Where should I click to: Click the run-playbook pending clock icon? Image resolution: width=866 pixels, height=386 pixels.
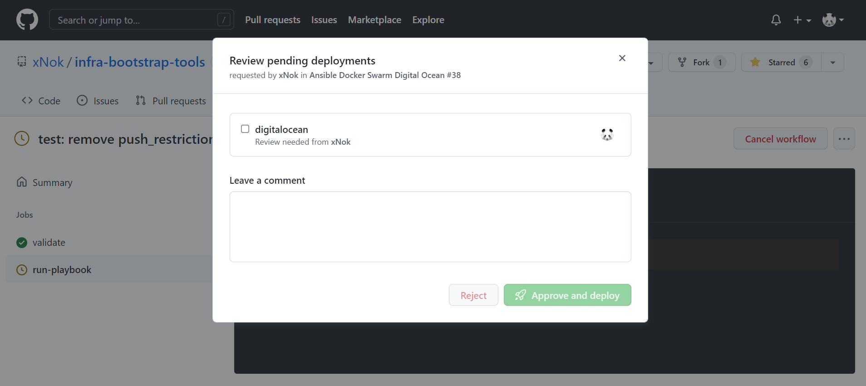[x=22, y=270]
